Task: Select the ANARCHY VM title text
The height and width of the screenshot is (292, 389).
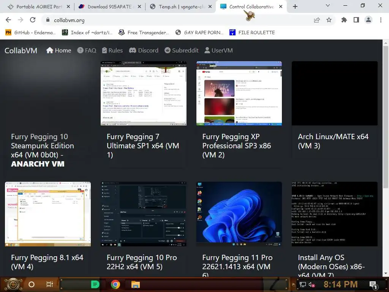Action: [38, 164]
